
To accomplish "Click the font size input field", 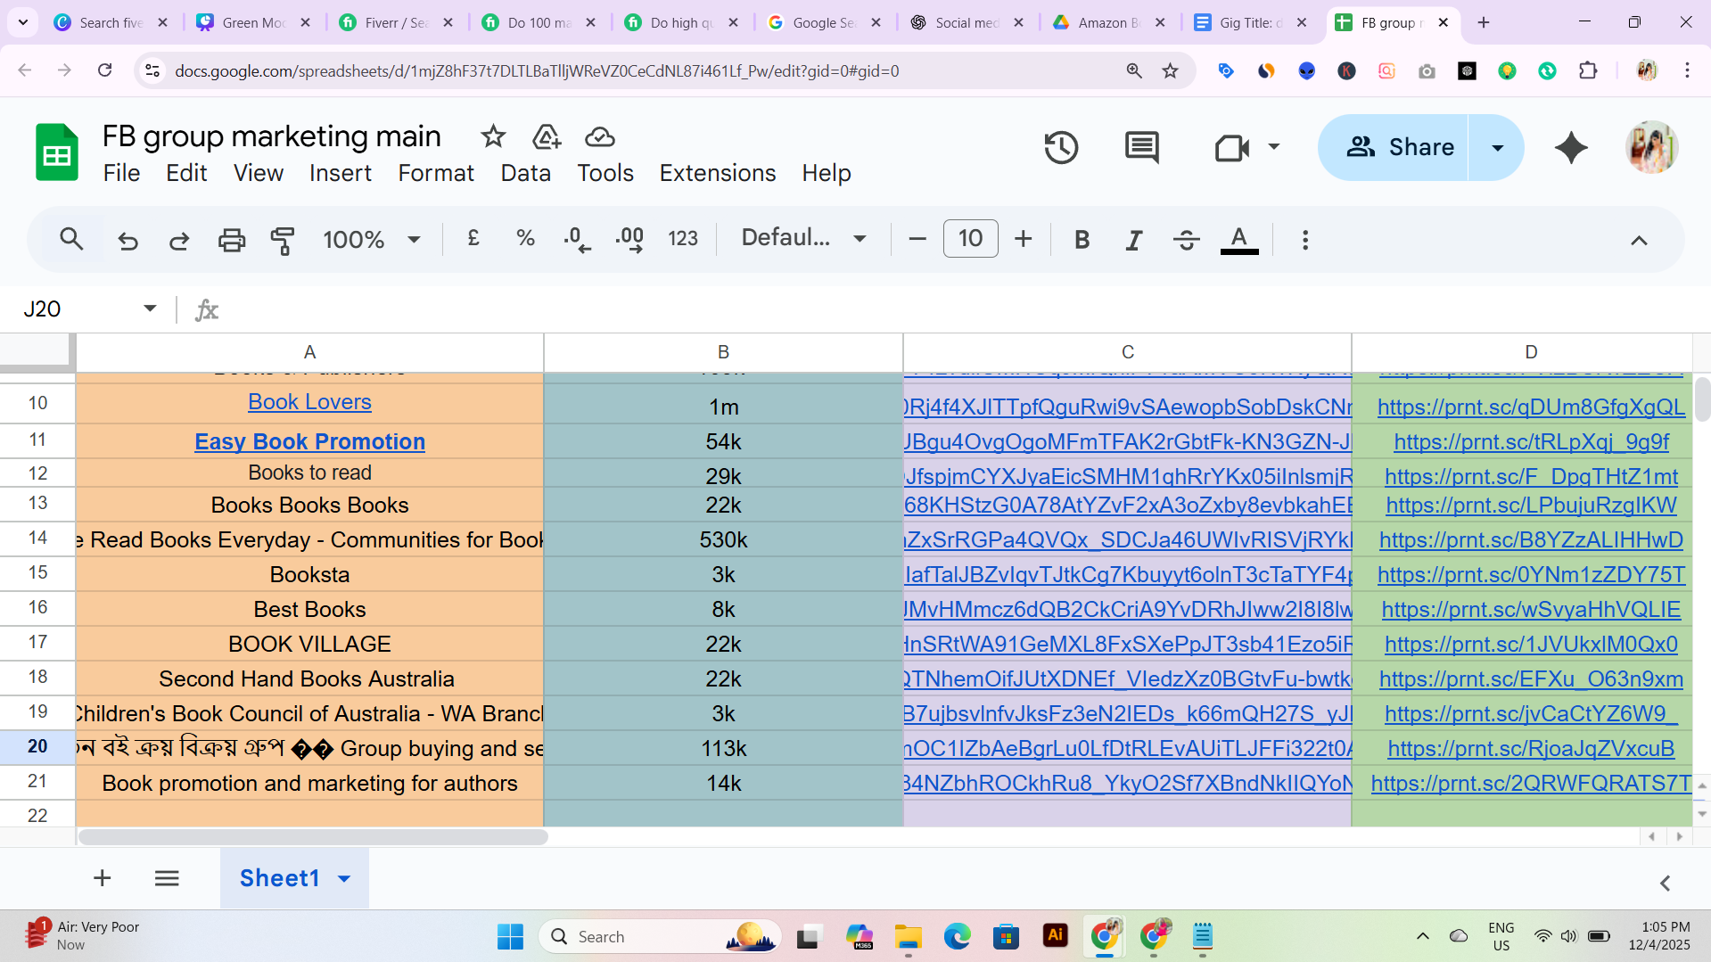I will [970, 239].
